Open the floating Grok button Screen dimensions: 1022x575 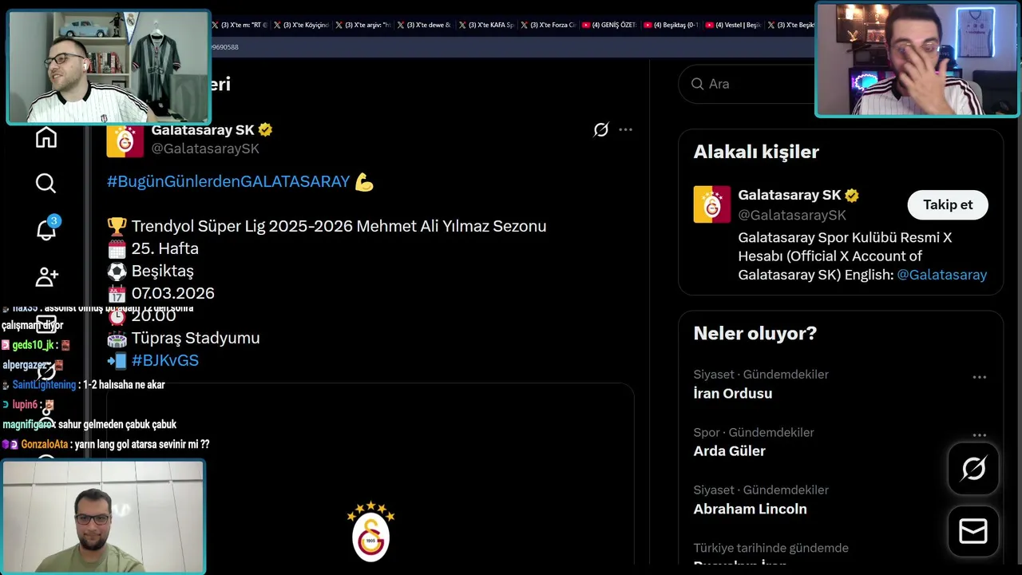tap(973, 469)
